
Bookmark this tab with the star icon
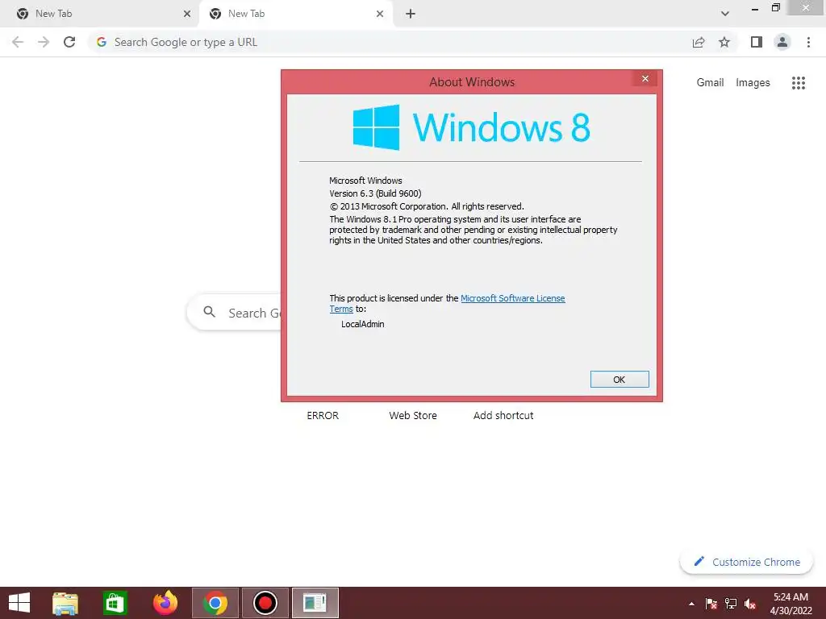point(724,42)
